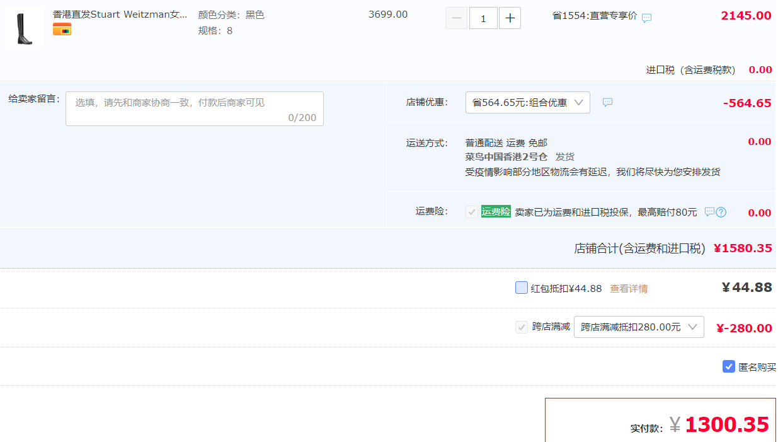Image resolution: width=778 pixels, height=442 pixels.
Task: Click the quantity input field showing 1
Action: tap(483, 18)
